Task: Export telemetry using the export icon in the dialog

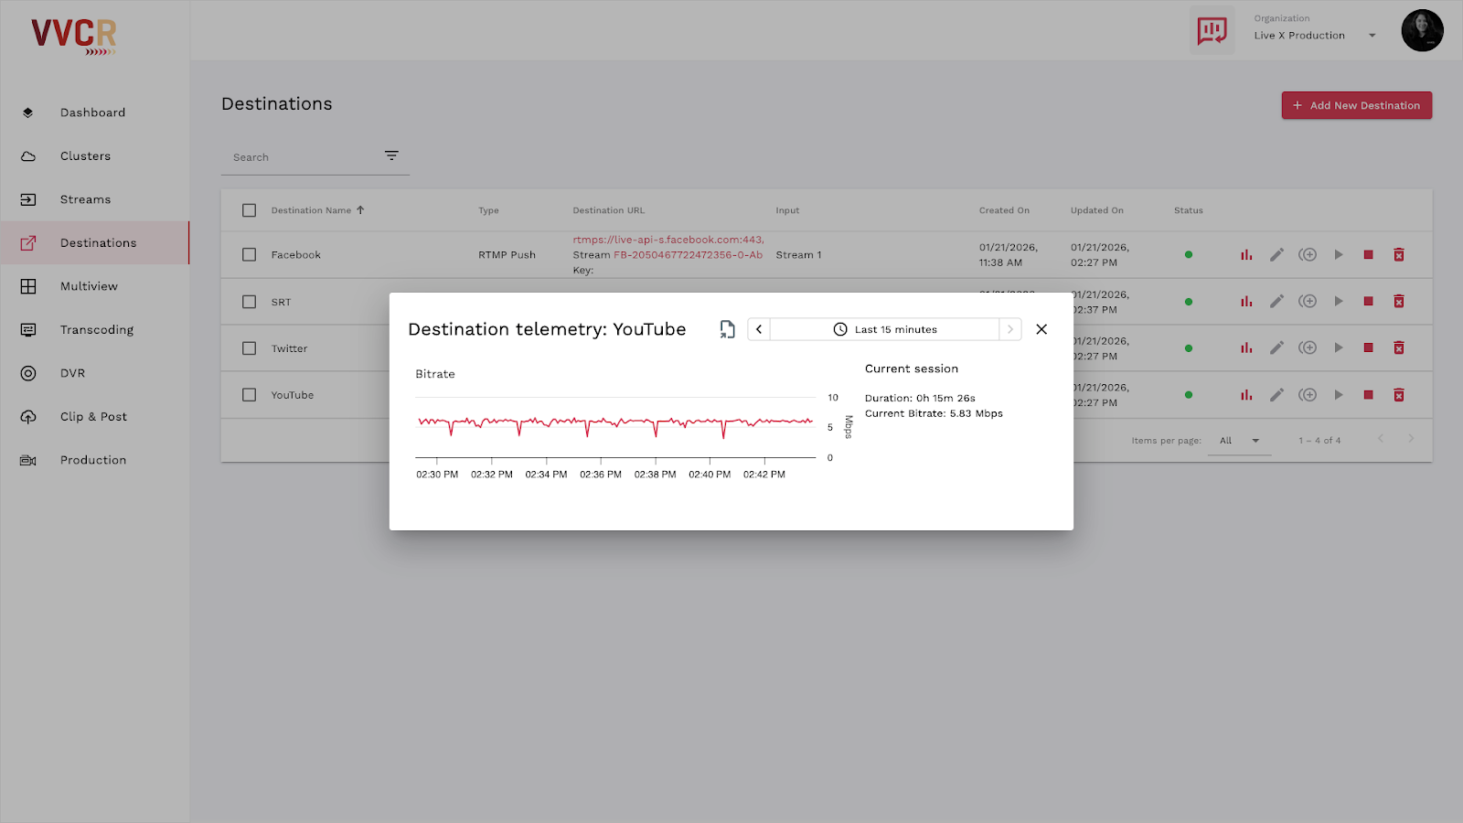Action: [726, 328]
